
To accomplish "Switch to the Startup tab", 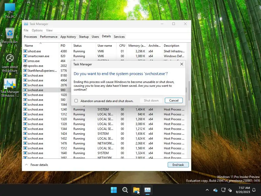I will [x=84, y=37].
